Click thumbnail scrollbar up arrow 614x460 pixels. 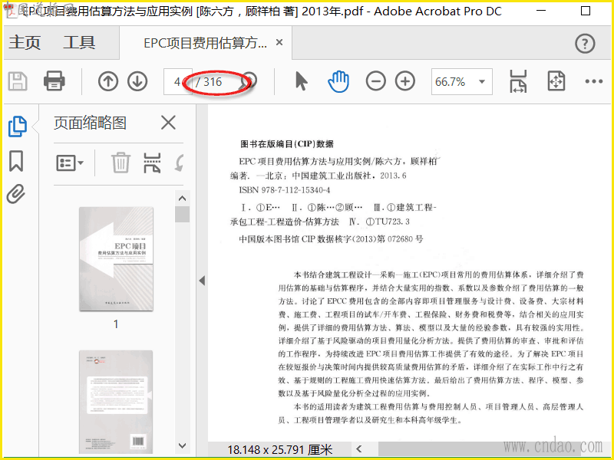pos(183,199)
